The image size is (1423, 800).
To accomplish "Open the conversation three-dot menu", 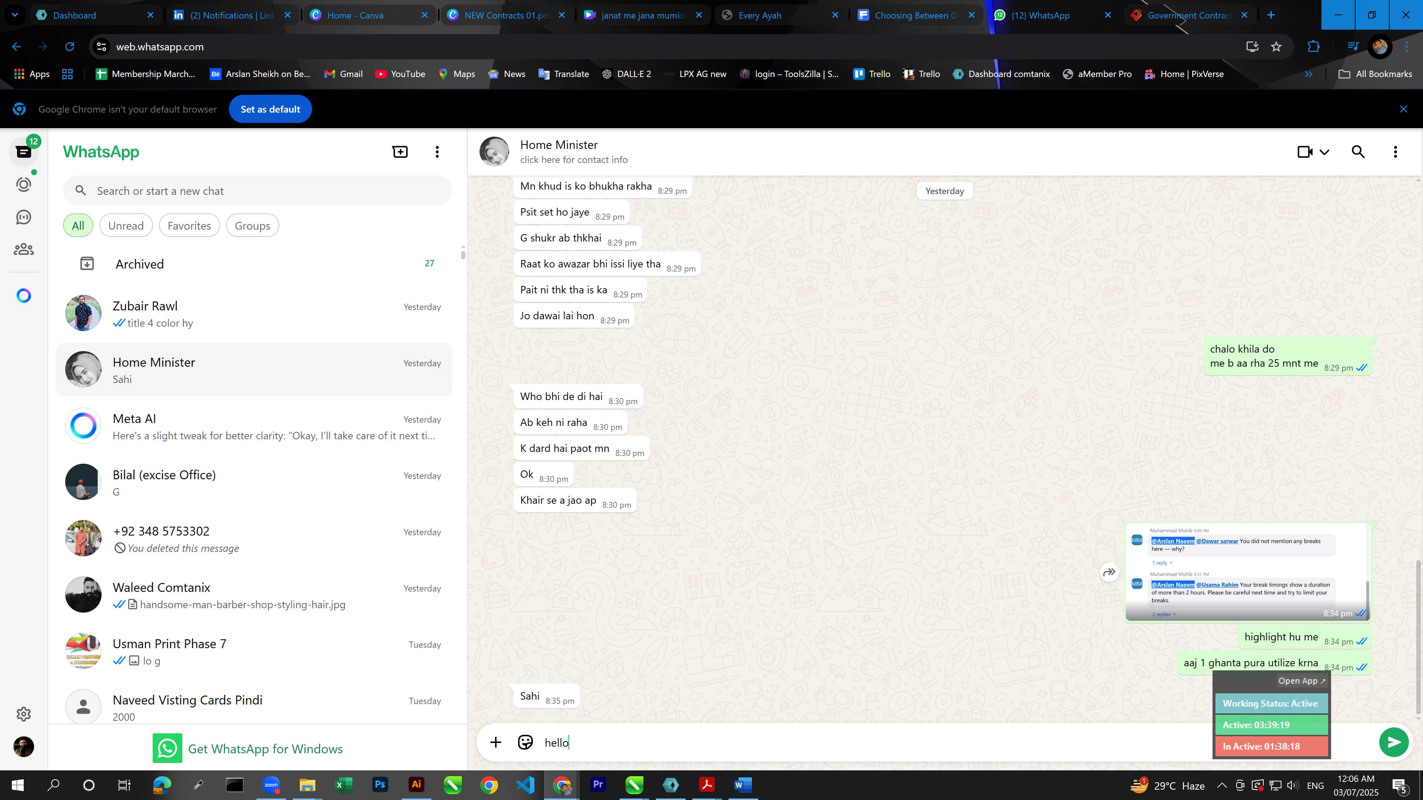I will pos(1395,152).
